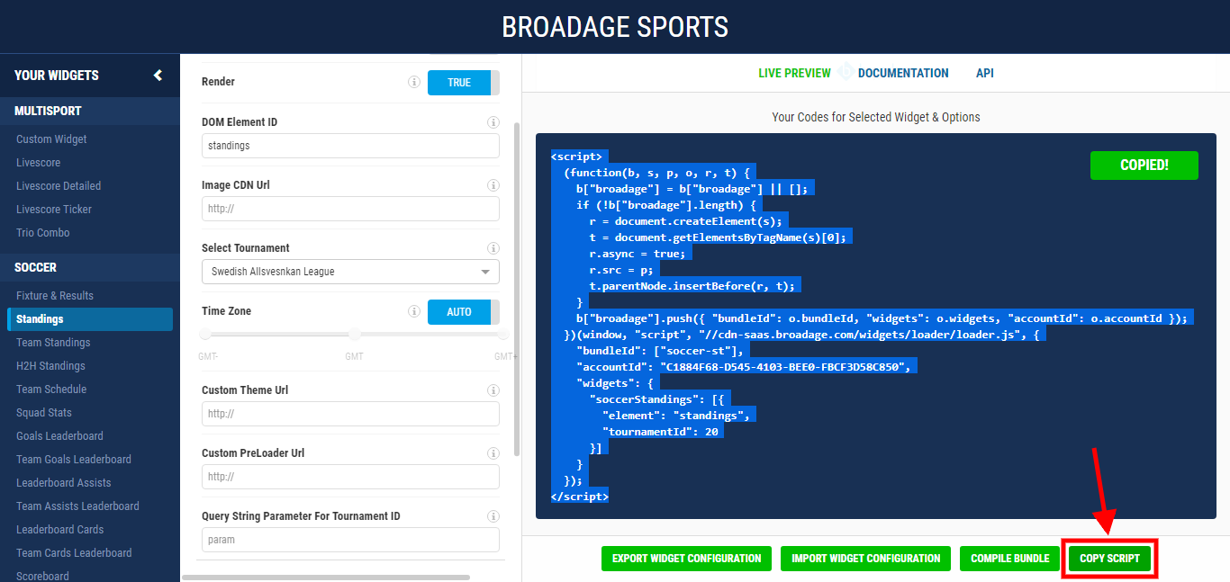The width and height of the screenshot is (1230, 582).
Task: Click Export Widget Configuration button
Action: click(x=687, y=559)
